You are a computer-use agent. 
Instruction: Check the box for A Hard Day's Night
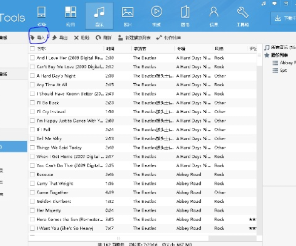tap(32, 76)
